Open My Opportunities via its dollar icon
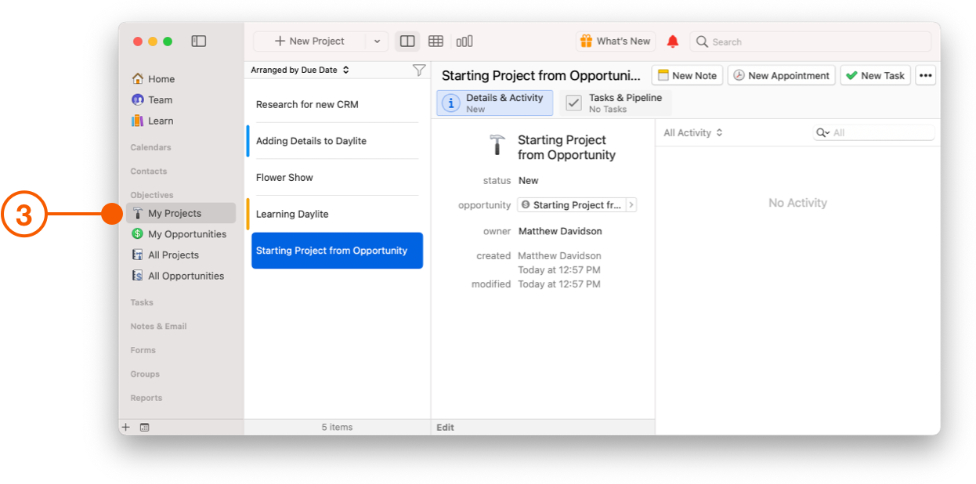This screenshot has width=976, height=484. [137, 233]
